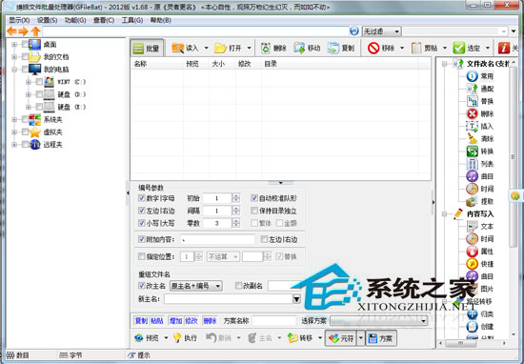Click the 执行 lightbulb button
The height and width of the screenshot is (364, 524).
coord(185,338)
